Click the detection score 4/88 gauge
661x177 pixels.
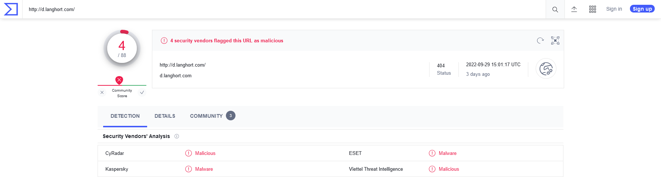click(x=122, y=48)
